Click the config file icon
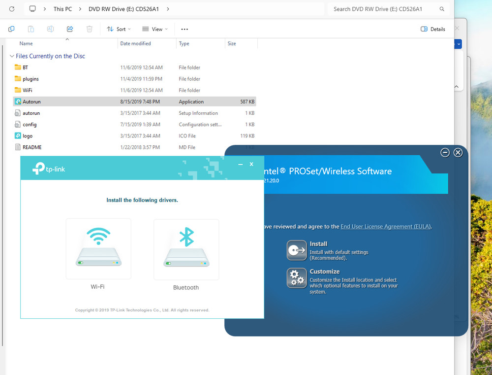This screenshot has width=492, height=375. (x=18, y=124)
